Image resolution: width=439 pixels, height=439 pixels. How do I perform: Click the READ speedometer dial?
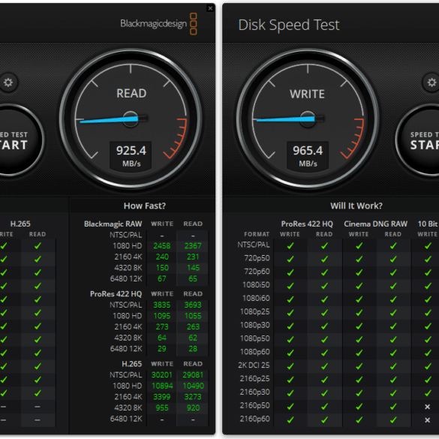tap(131, 119)
